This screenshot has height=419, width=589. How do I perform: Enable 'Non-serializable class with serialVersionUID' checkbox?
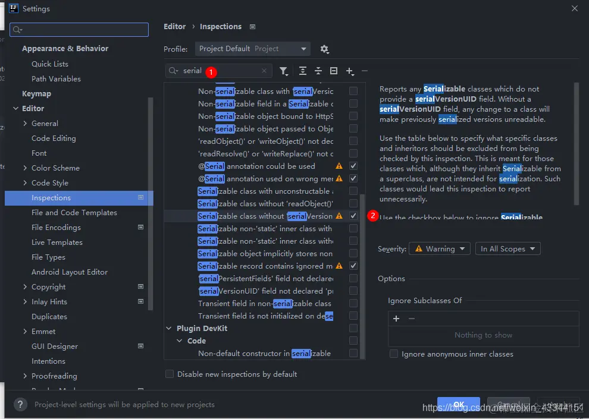(353, 91)
